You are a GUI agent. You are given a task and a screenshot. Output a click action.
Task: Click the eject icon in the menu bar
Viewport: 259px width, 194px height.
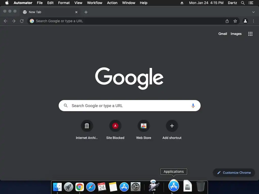[x=182, y=3]
